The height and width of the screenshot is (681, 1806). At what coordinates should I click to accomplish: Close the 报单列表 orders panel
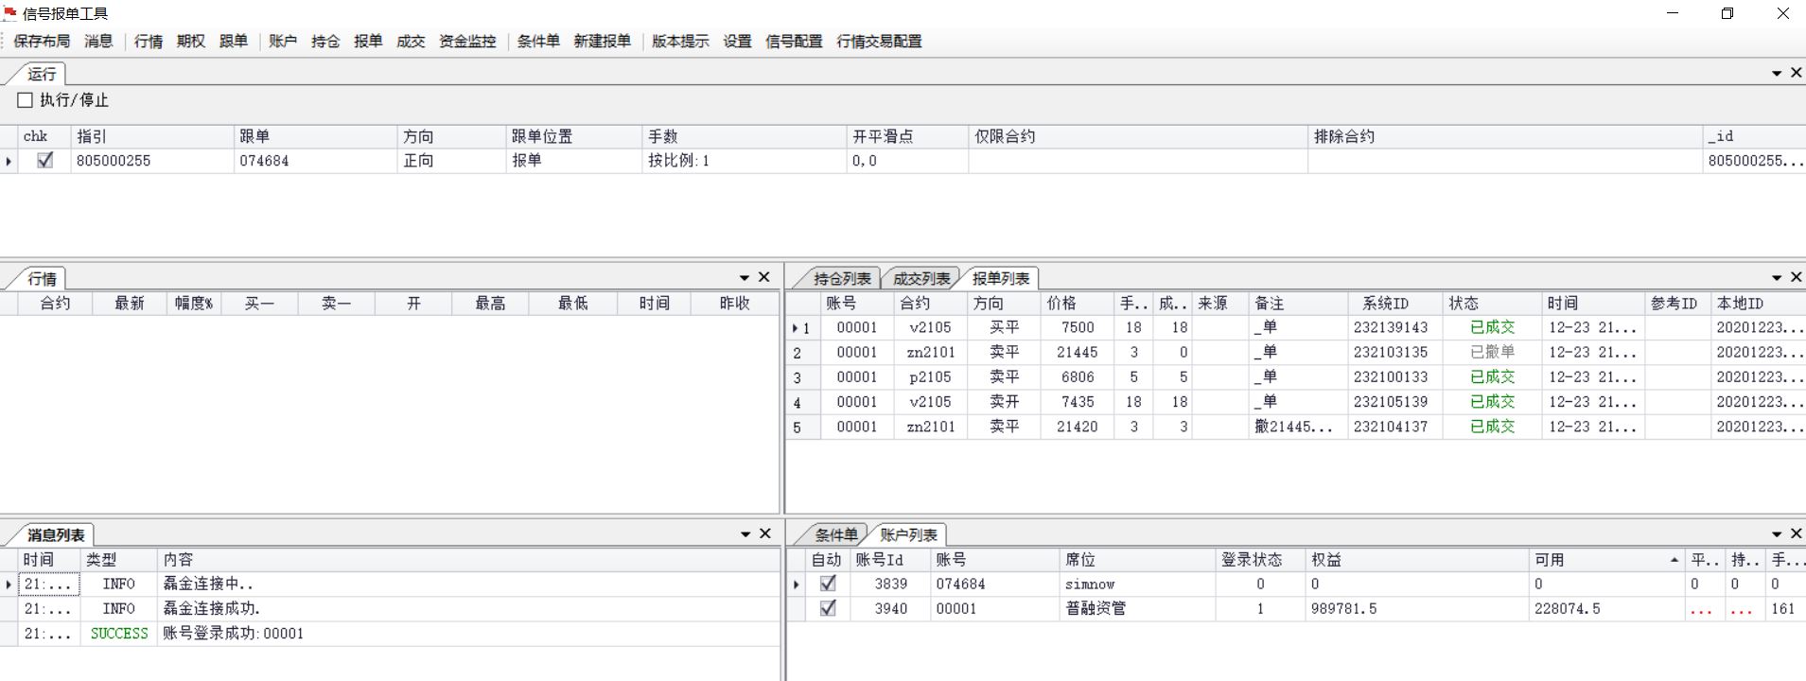(1796, 277)
